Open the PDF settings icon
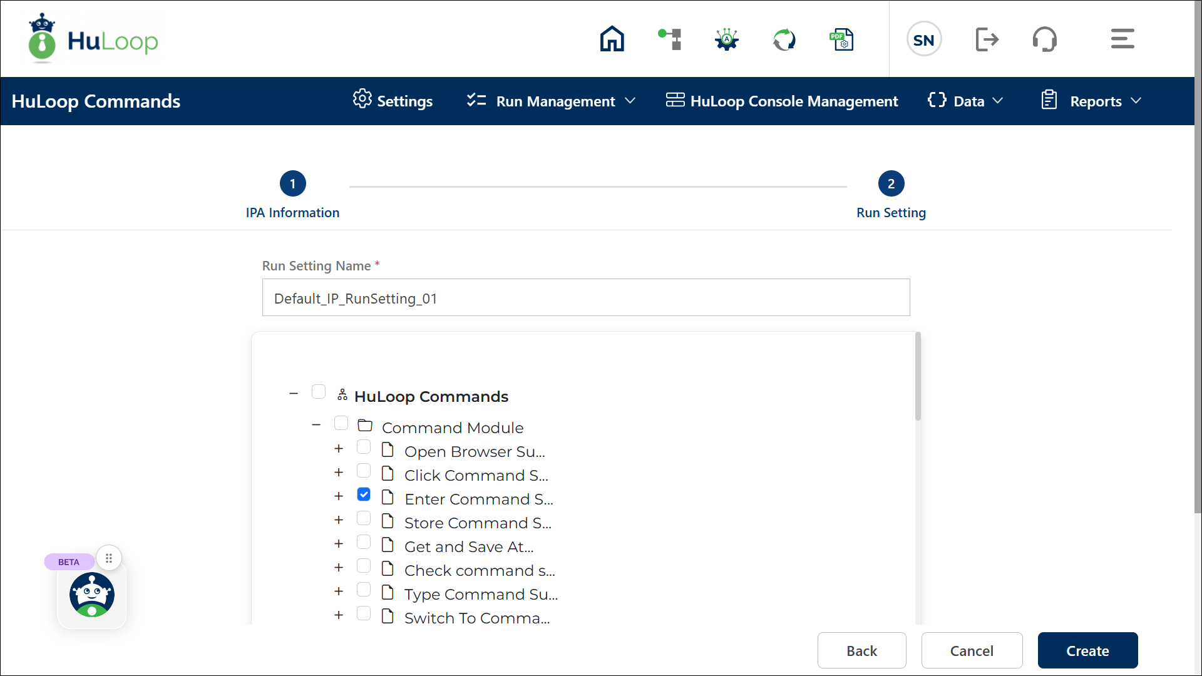1202x676 pixels. pyautogui.click(x=841, y=39)
